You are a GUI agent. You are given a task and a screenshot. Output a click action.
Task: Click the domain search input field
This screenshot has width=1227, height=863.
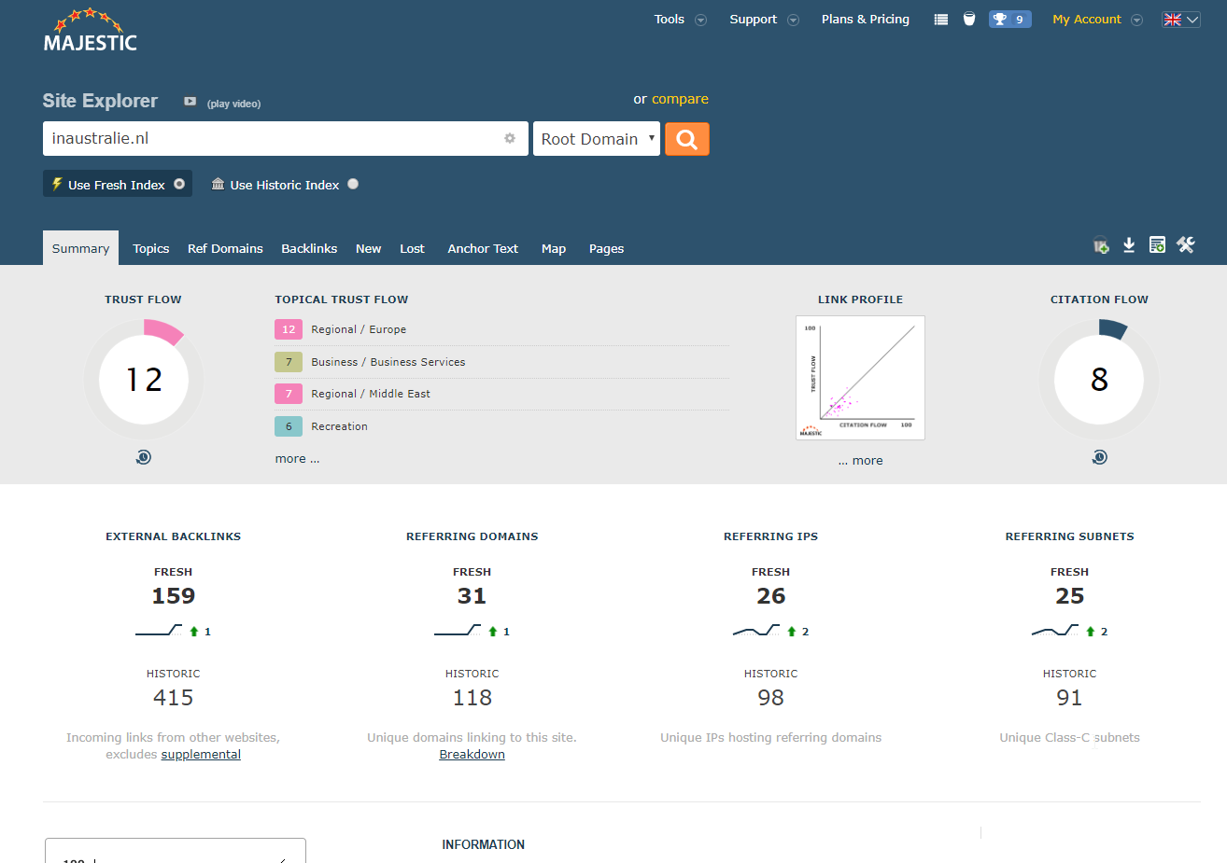click(x=286, y=138)
